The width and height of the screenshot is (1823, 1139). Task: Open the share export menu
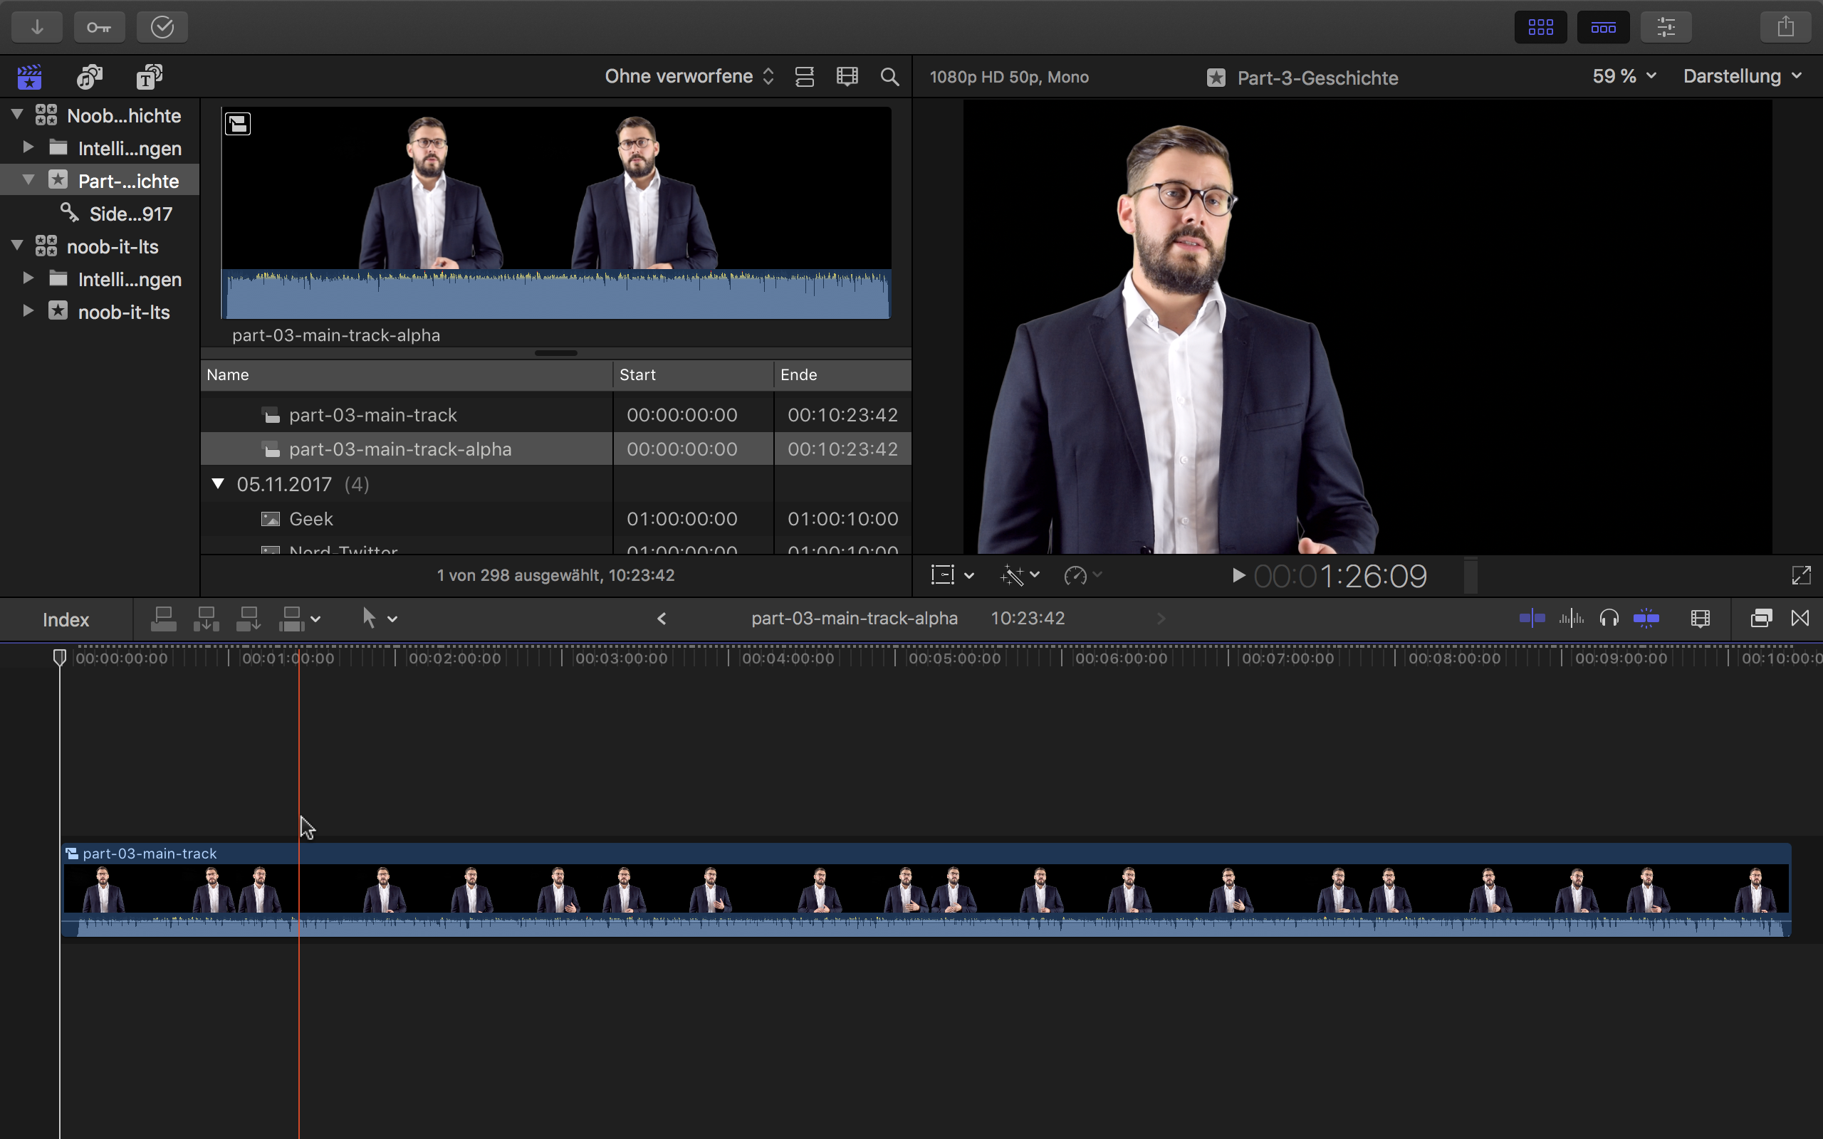coord(1785,28)
